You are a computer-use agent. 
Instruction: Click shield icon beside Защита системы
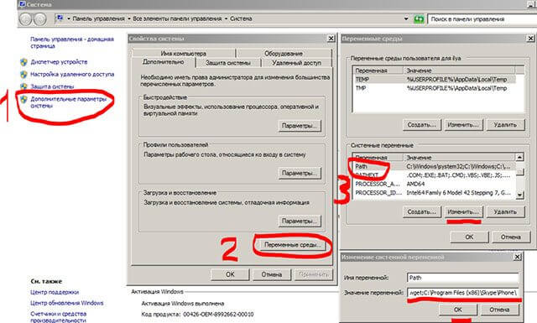(23, 86)
